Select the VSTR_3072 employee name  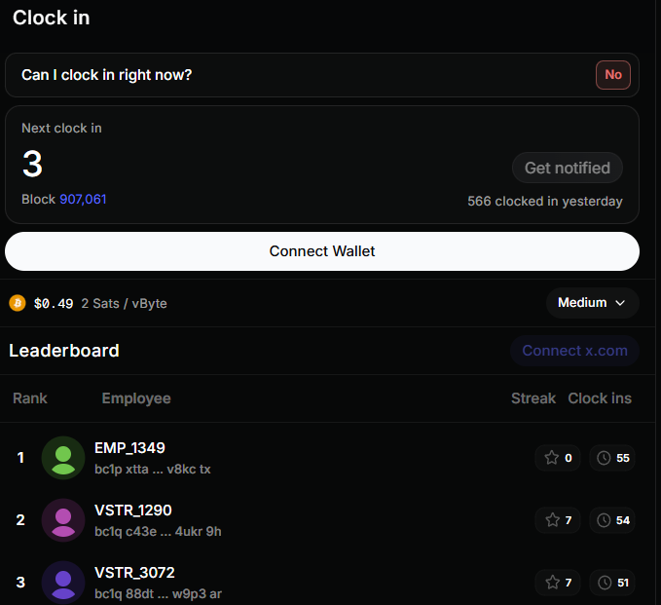[134, 573]
